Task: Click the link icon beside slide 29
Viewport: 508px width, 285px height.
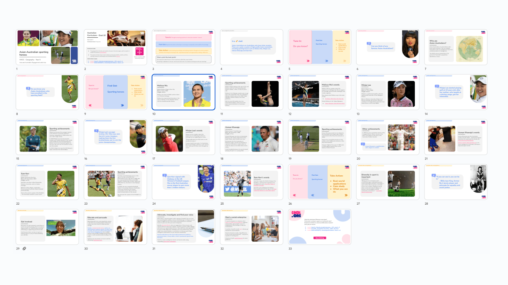Action: (24, 249)
